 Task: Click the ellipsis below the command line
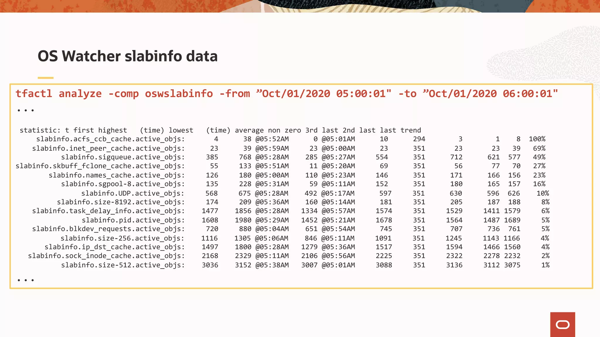coord(25,110)
